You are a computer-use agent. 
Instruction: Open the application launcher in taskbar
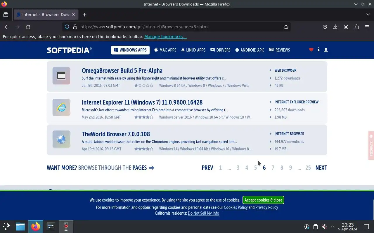pos(6,227)
